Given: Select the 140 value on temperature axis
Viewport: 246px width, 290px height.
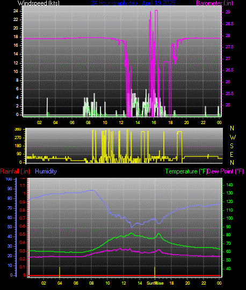Looking at the screenshot, I should [x=229, y=185].
